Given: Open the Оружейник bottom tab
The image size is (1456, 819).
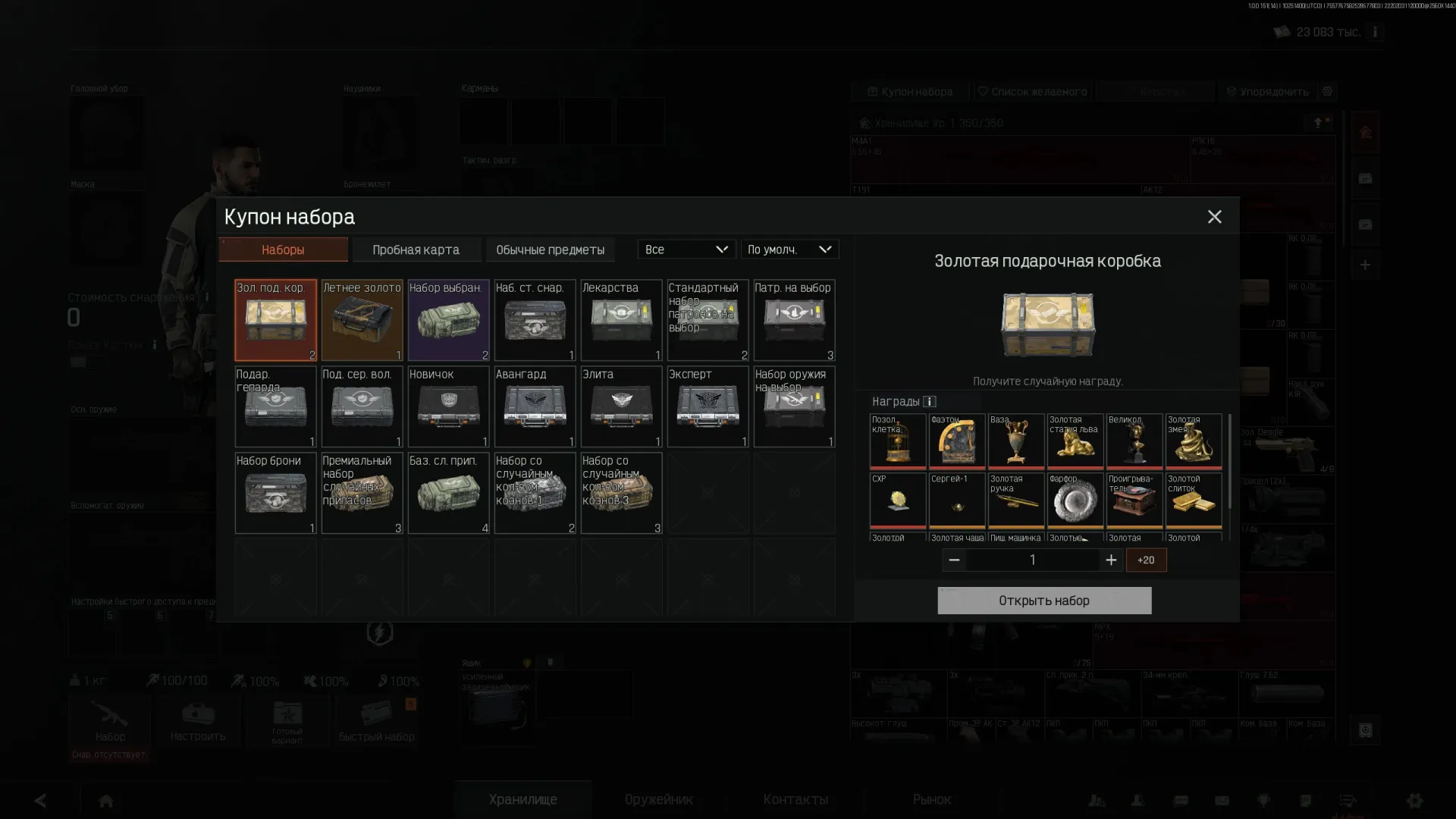Looking at the screenshot, I should [x=659, y=799].
